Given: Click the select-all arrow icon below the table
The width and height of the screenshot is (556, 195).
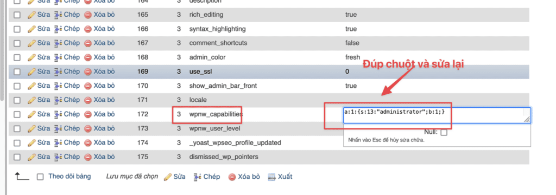Looking at the screenshot, I should point(22,176).
